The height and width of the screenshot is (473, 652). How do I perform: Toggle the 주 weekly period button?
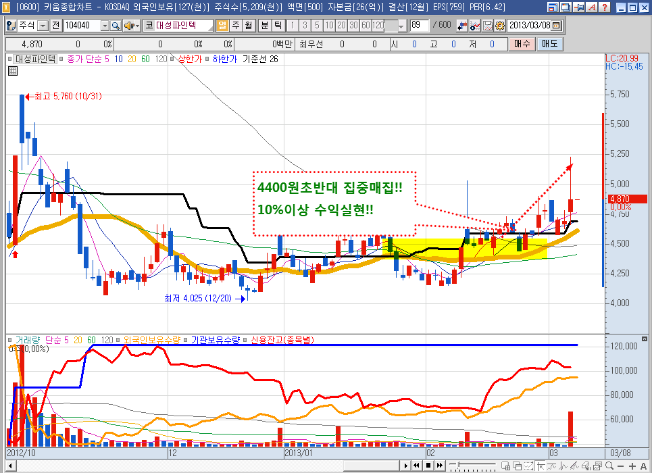pos(235,26)
